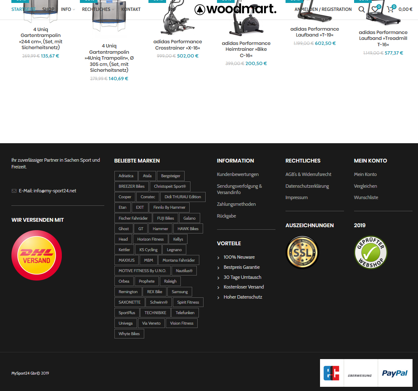Open 4Uniq Trampolin 305 cm product
Screen dimensions: 418x391
[x=109, y=58]
